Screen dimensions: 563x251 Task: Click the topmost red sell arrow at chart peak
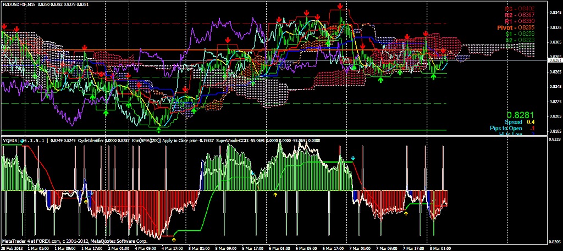(340, 6)
